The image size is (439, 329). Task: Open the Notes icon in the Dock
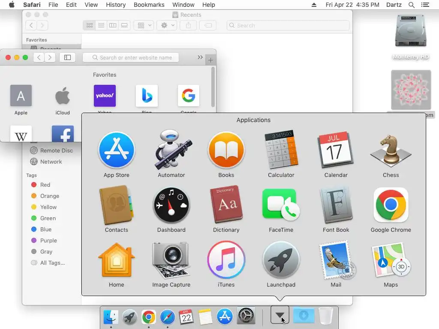(x=205, y=317)
